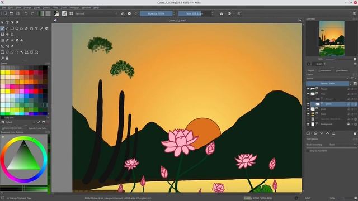Image resolution: width=358 pixels, height=201 pixels.
Task: Click the Open document toolbar icon
Action: pyautogui.click(x=11, y=13)
